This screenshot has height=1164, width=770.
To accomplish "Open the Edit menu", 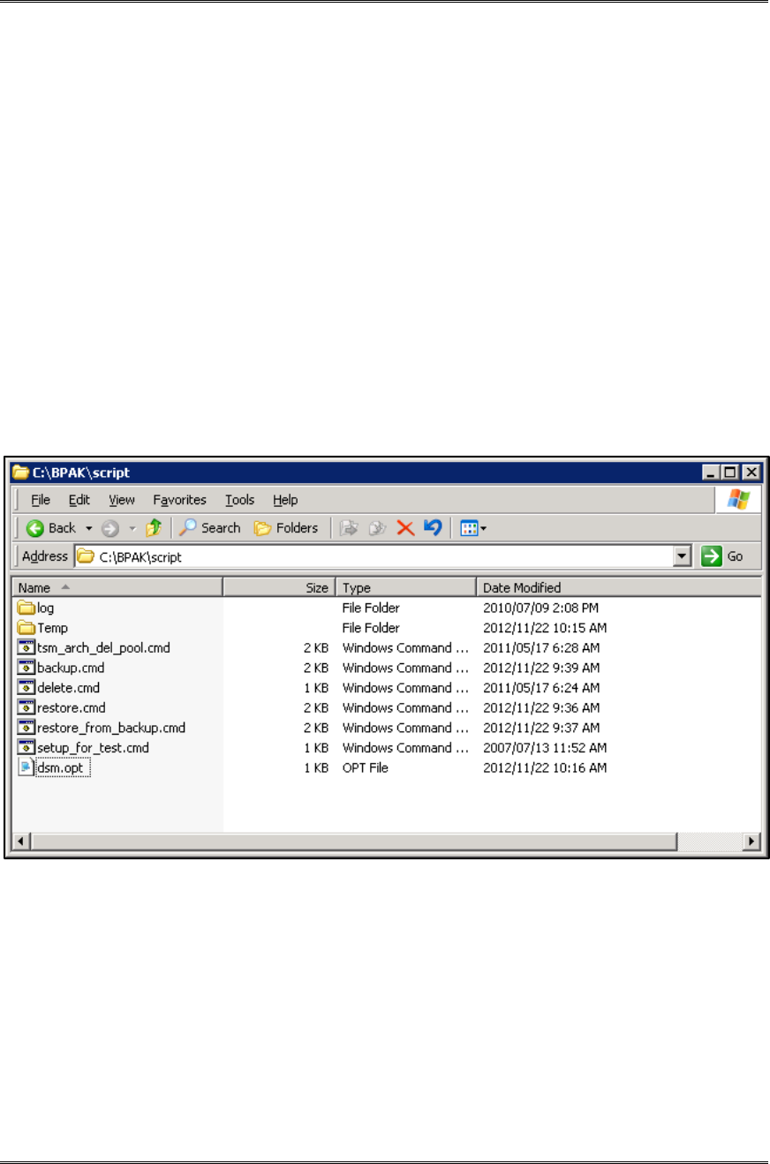I will pyautogui.click(x=79, y=500).
